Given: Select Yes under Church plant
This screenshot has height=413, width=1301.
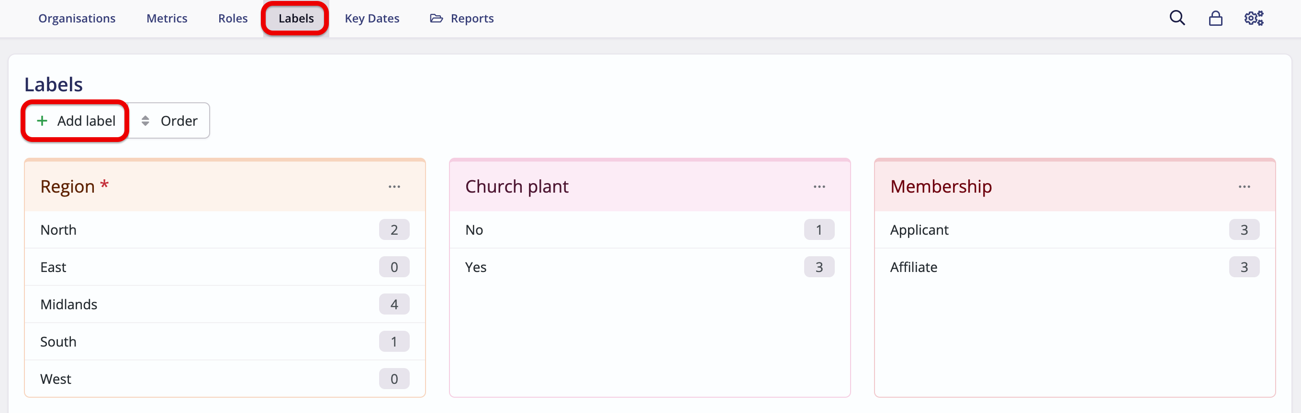Looking at the screenshot, I should tap(475, 267).
